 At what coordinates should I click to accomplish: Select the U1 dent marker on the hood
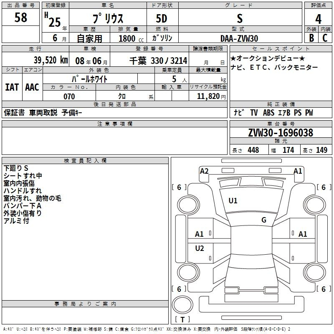(x=233, y=201)
